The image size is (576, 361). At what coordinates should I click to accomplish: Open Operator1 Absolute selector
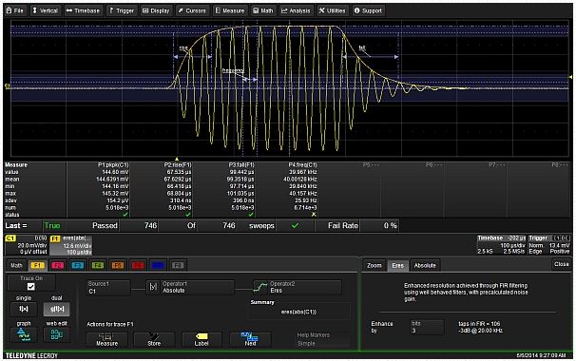tap(197, 288)
